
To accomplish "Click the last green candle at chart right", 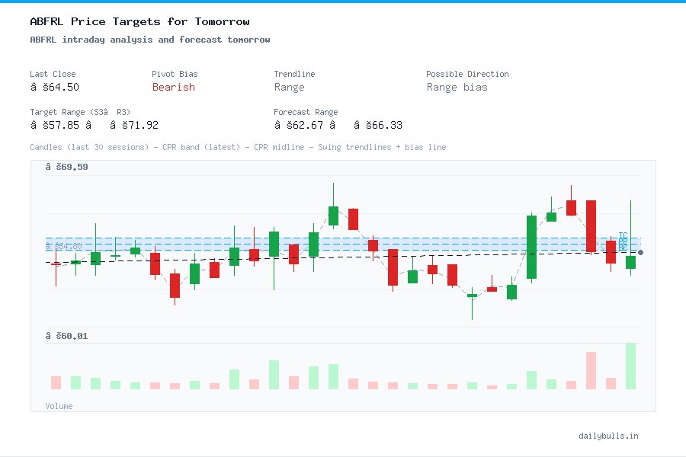I will point(630,262).
